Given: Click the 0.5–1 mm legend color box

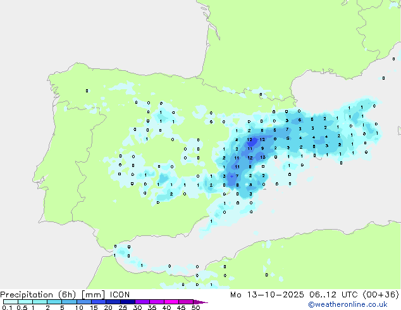Looking at the screenshot, I should coord(25,302).
